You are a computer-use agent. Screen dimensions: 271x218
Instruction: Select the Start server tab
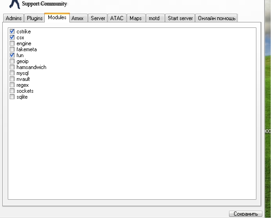(180, 18)
